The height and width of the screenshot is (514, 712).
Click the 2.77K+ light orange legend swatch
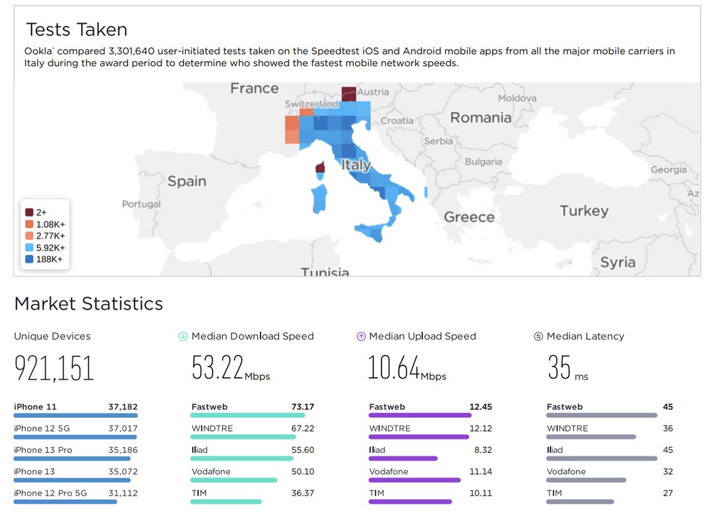(29, 236)
